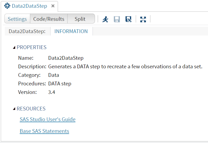The width and height of the screenshot is (208, 143).
Task: Close the Data2DataStep tab
Action: pyautogui.click(x=53, y=6)
